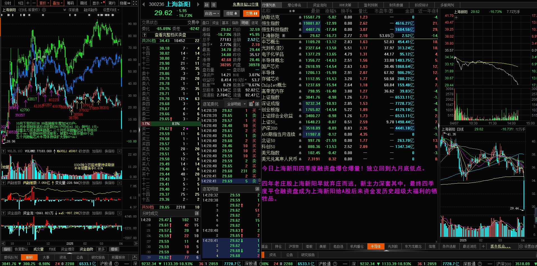Select the 明细 tab in quote panel
537x266 pixels.
point(245,23)
